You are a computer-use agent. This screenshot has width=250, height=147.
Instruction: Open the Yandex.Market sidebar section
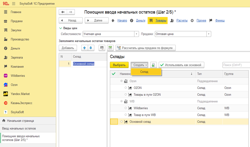[x=20, y=94]
